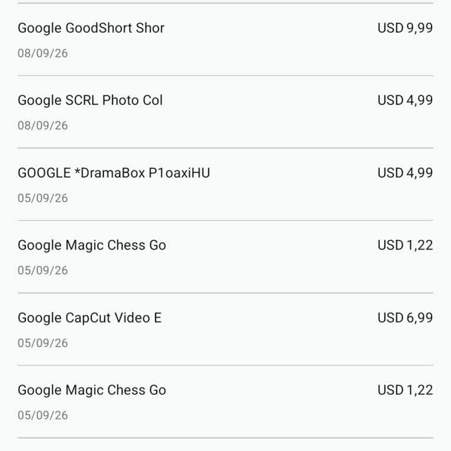This screenshot has height=451, width=451.
Task: Click the 05/09/26 date under CapCut Video
Action: coord(42,343)
